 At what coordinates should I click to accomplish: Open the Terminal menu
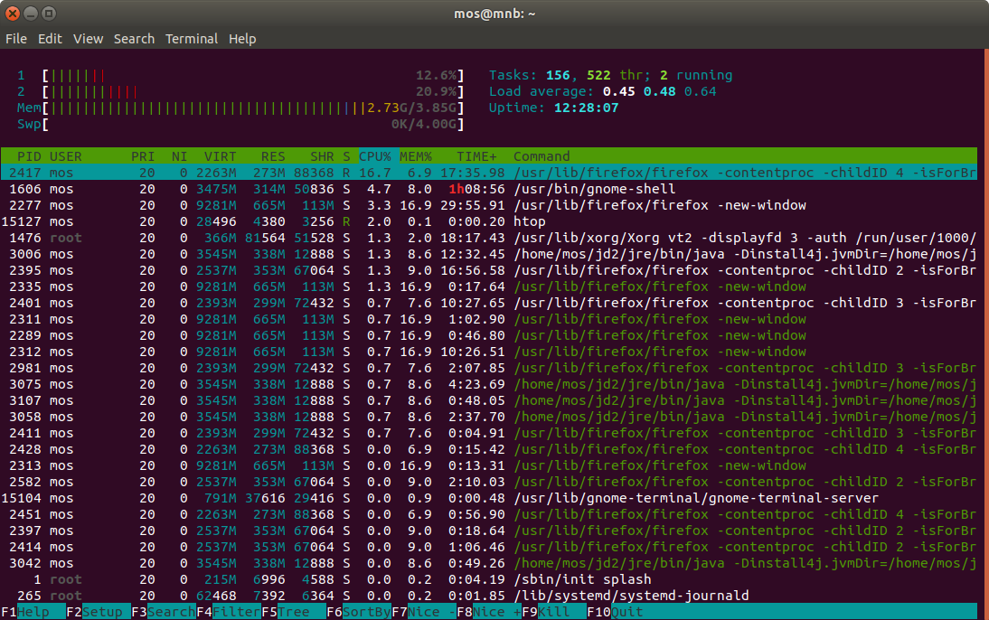(x=191, y=39)
